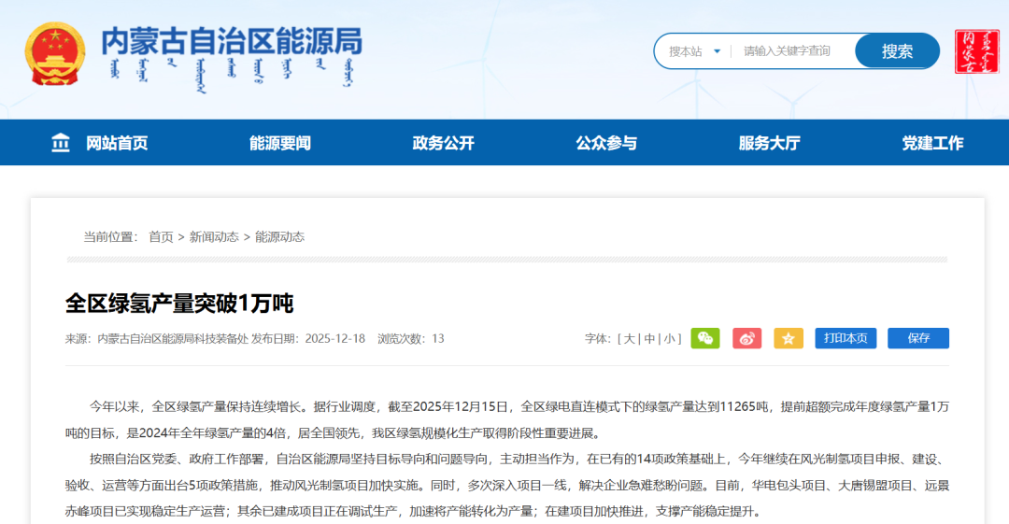This screenshot has width=1009, height=524.
Task: Open the 搜本站 search scope dropdown
Action: (694, 51)
